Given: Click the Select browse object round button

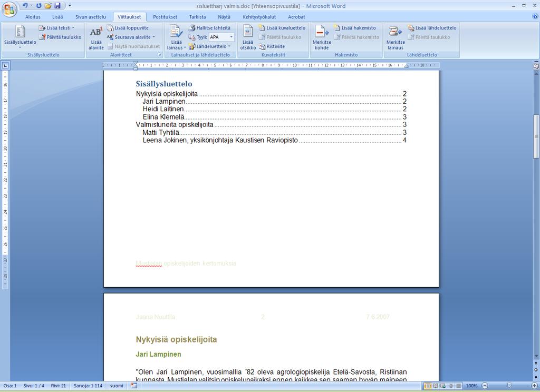Looking at the screenshot, I should pos(536,370).
